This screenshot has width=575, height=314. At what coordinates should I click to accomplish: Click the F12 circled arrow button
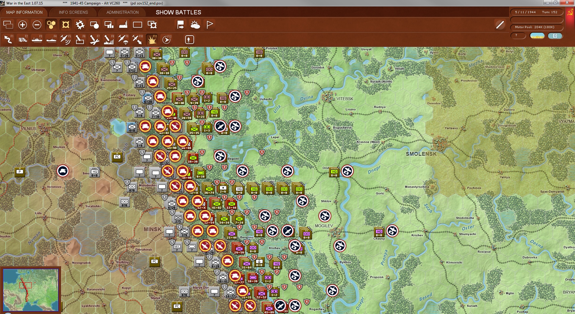click(167, 39)
